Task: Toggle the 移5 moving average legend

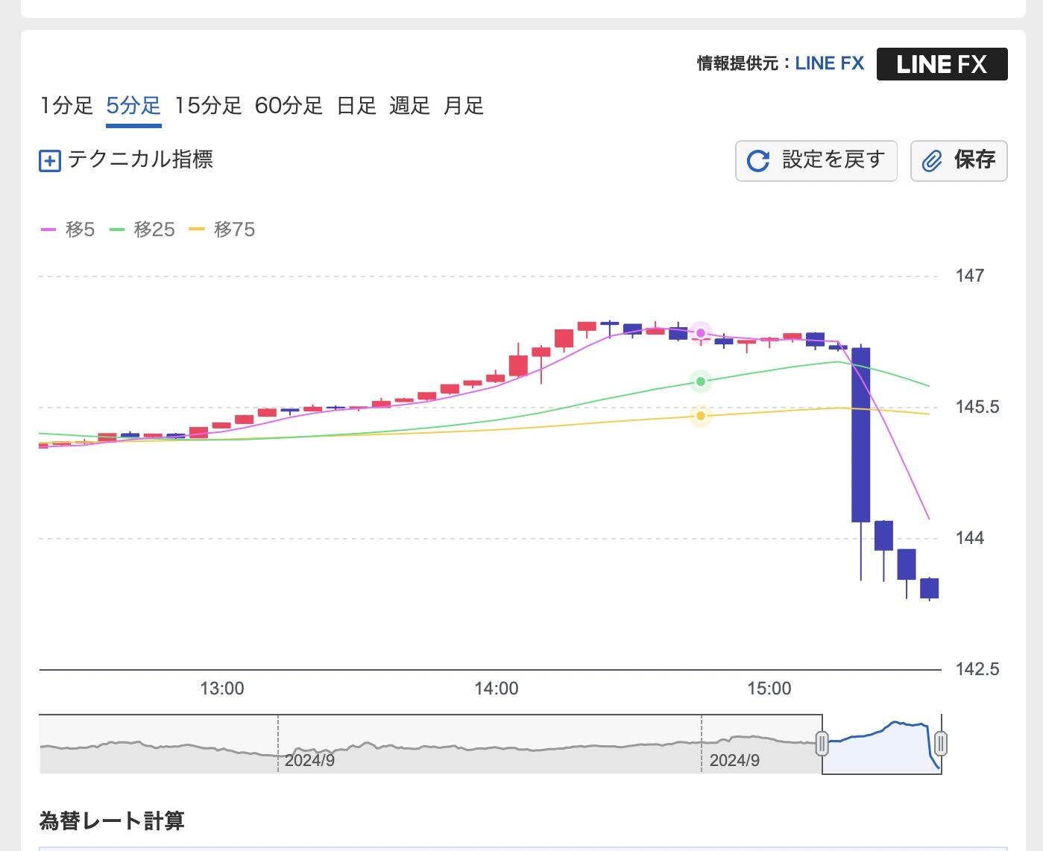Action: [67, 230]
